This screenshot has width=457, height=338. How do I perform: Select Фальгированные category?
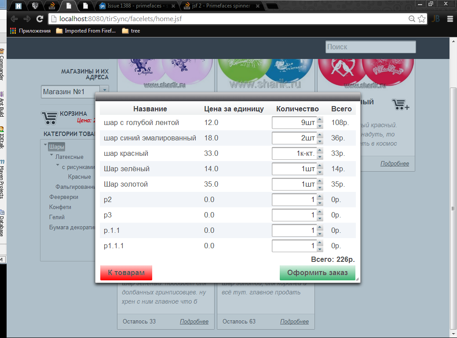click(75, 187)
